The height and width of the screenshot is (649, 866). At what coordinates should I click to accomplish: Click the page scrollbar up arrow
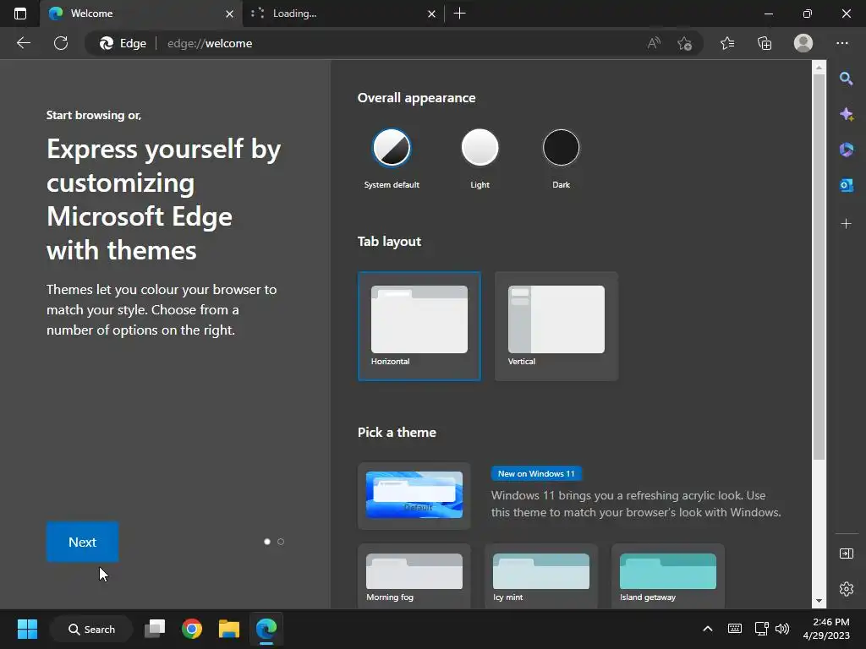pyautogui.click(x=819, y=68)
